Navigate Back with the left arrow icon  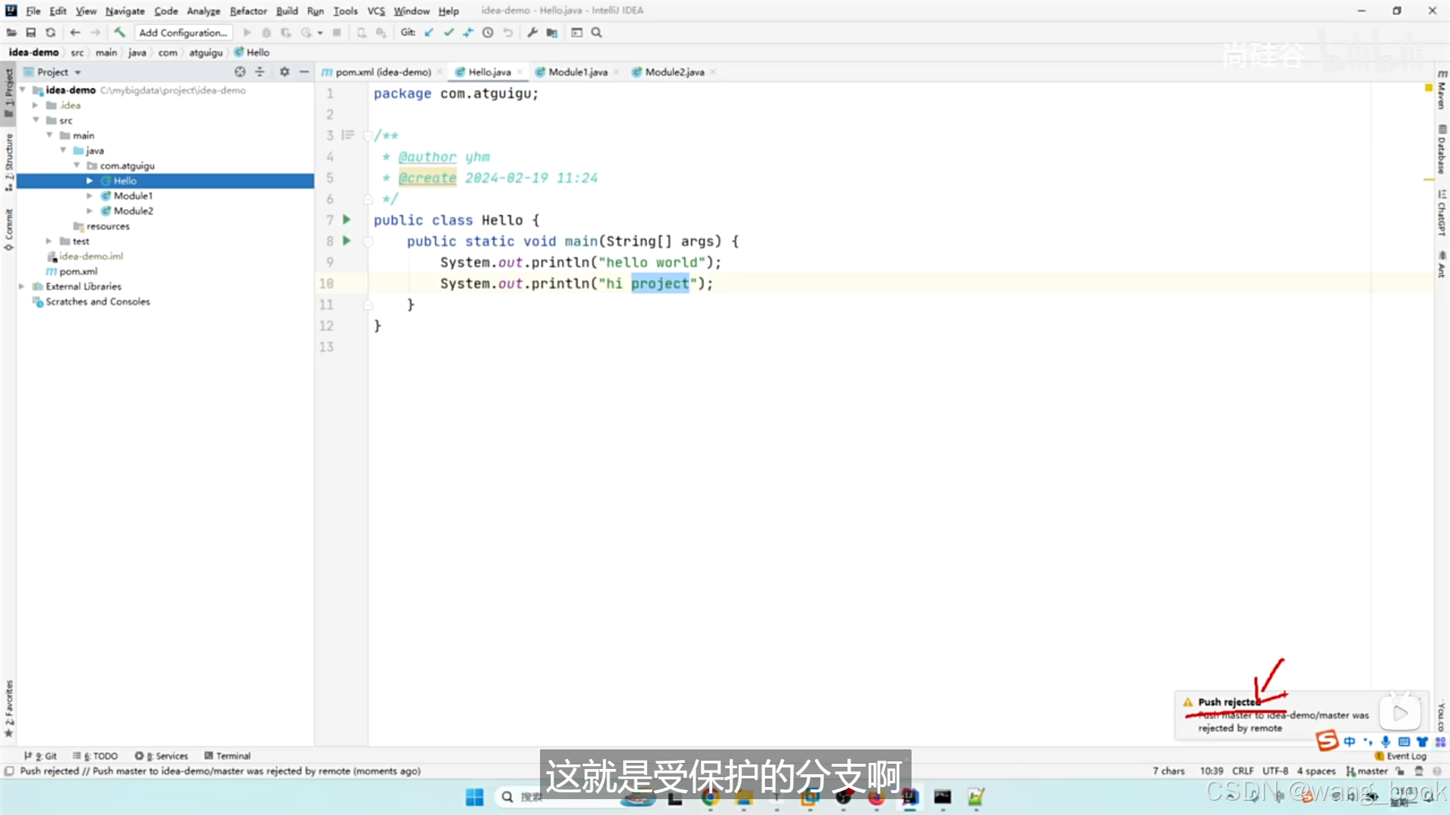click(75, 32)
